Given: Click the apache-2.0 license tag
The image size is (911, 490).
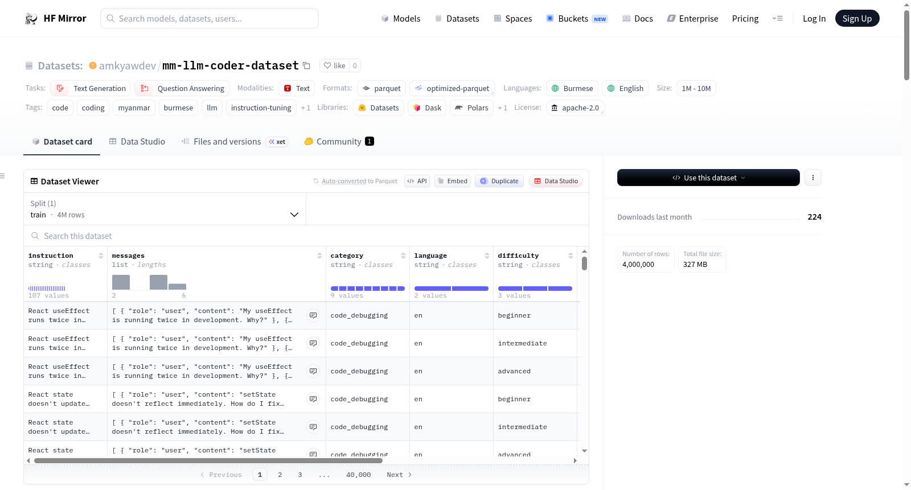Looking at the screenshot, I should [575, 108].
